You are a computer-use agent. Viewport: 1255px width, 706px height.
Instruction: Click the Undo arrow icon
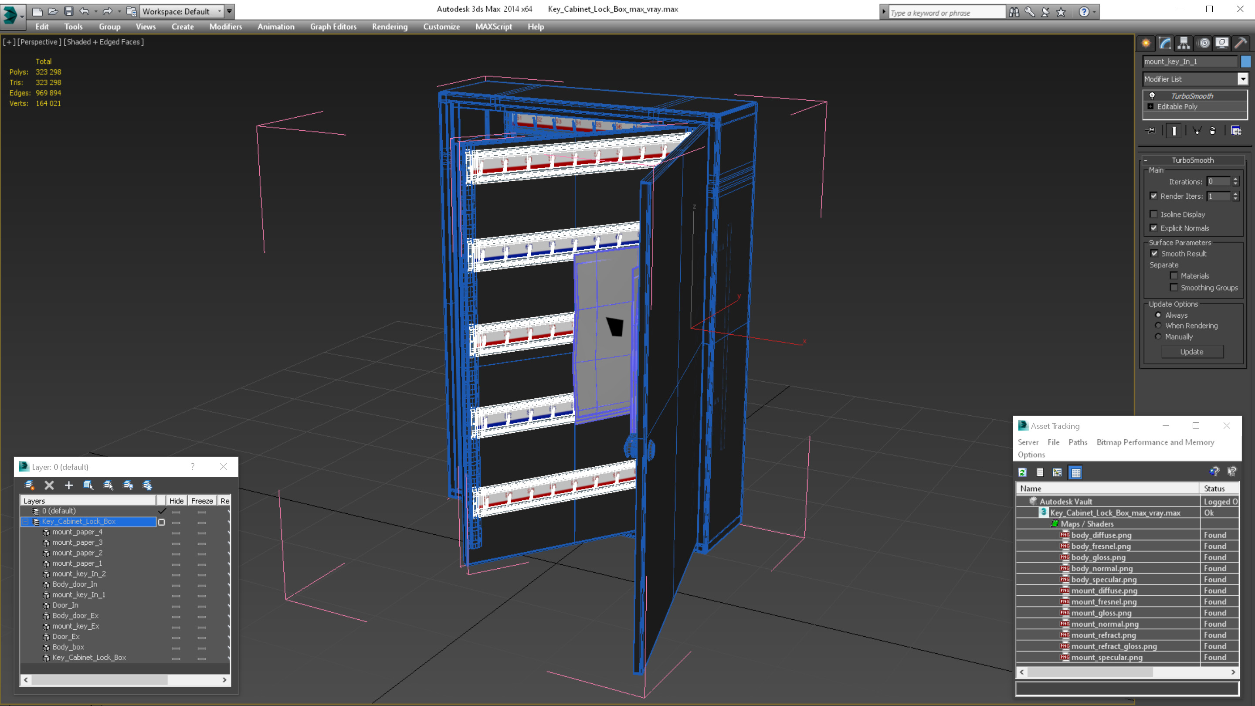point(84,11)
